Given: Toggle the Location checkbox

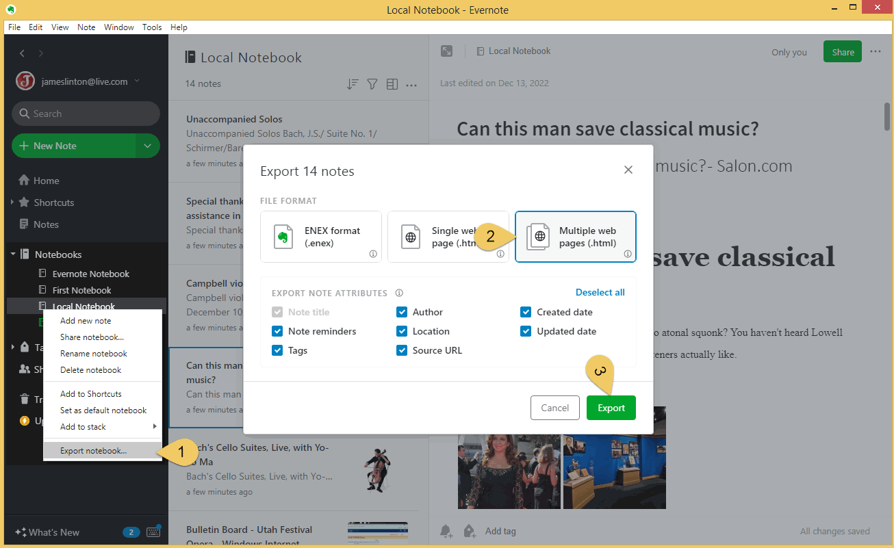Looking at the screenshot, I should (402, 331).
